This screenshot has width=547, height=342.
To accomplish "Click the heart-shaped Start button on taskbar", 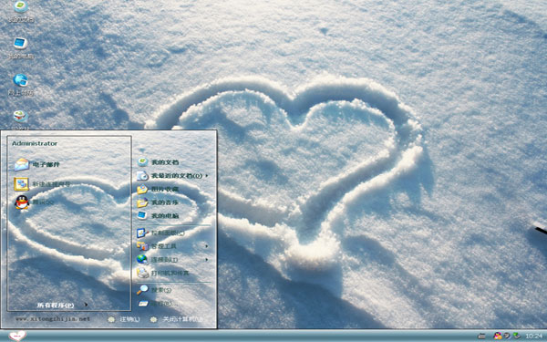I will (x=17, y=336).
